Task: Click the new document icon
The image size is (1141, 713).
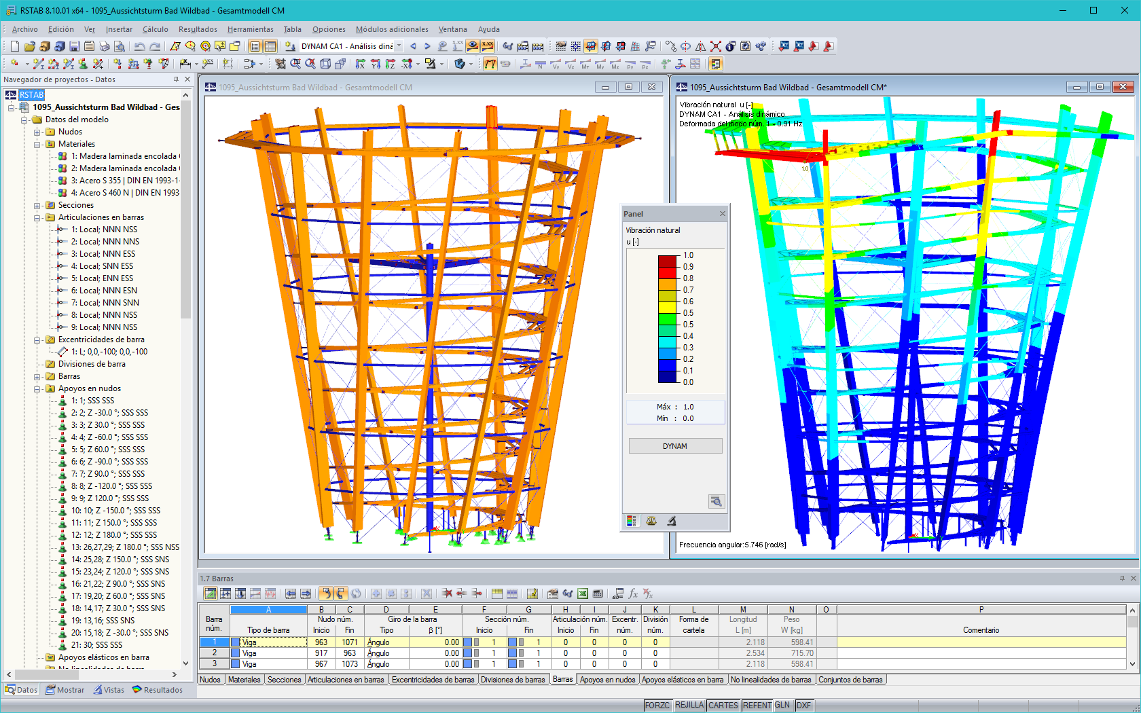Action: pos(15,46)
